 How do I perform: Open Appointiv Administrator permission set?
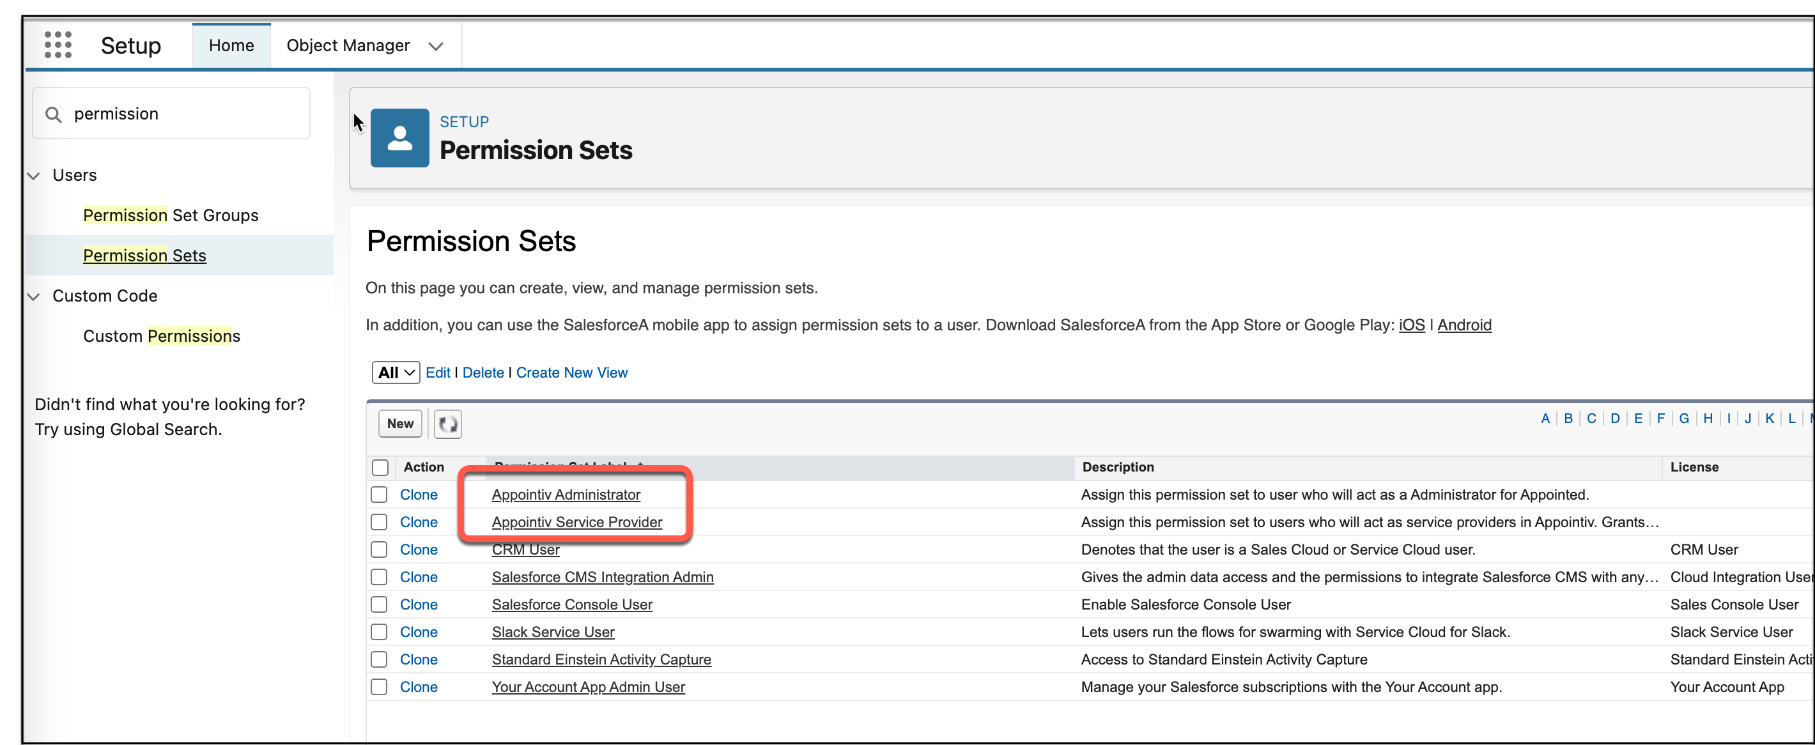pos(566,495)
